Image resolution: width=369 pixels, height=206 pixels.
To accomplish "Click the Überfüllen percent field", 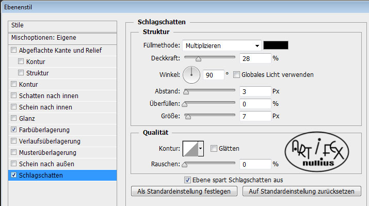I will pos(255,104).
